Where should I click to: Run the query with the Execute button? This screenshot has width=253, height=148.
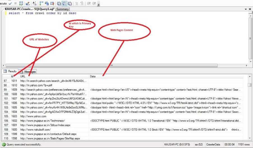point(3,3)
